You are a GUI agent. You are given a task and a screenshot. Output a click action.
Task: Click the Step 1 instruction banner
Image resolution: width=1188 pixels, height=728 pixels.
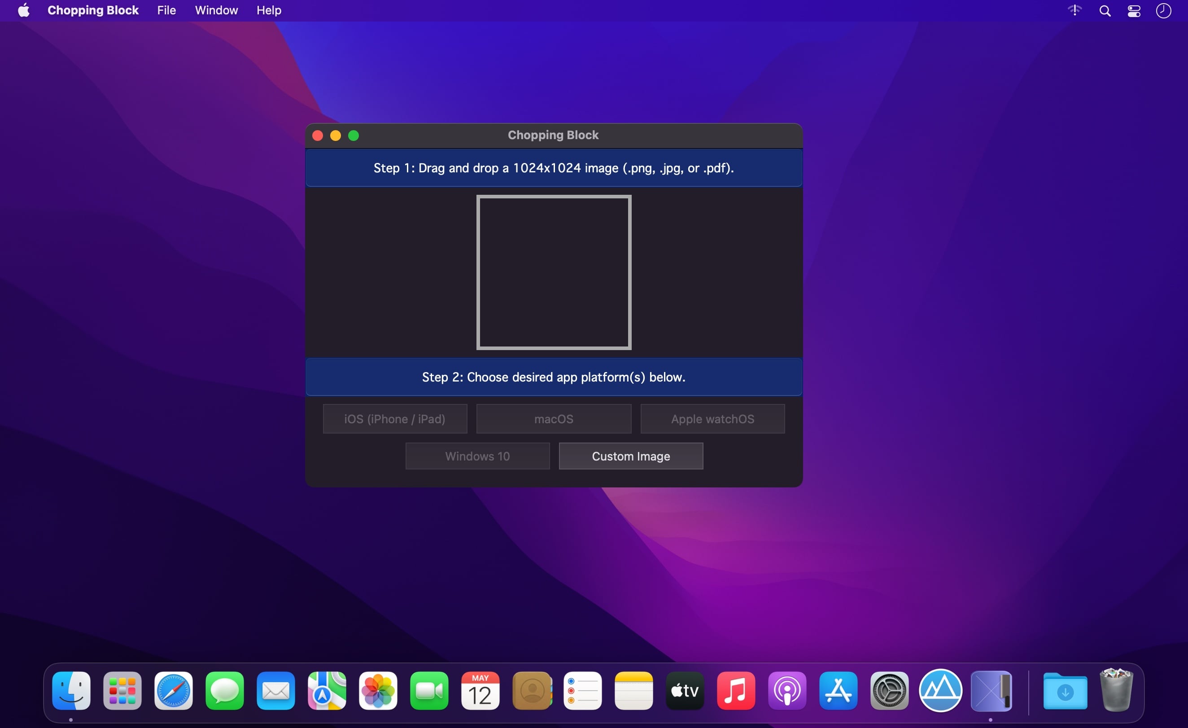coord(554,168)
